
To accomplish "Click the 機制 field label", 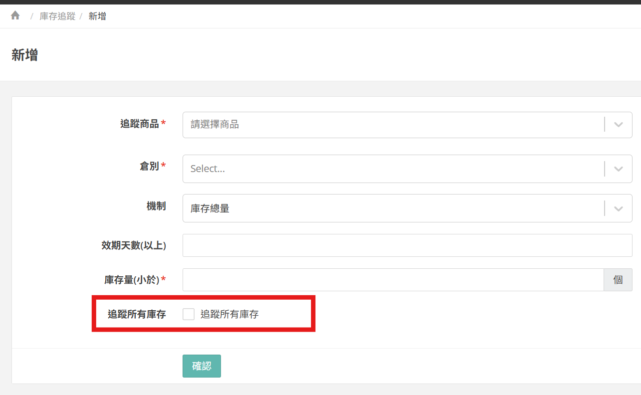I will click(156, 206).
